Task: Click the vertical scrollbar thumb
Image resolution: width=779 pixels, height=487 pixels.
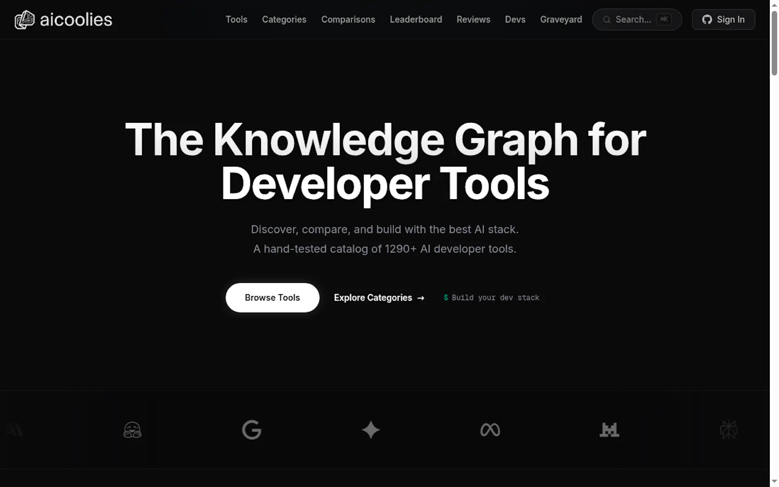Action: [x=774, y=43]
